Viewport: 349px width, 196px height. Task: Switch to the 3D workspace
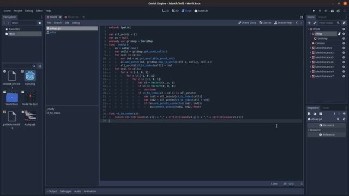point(176,11)
